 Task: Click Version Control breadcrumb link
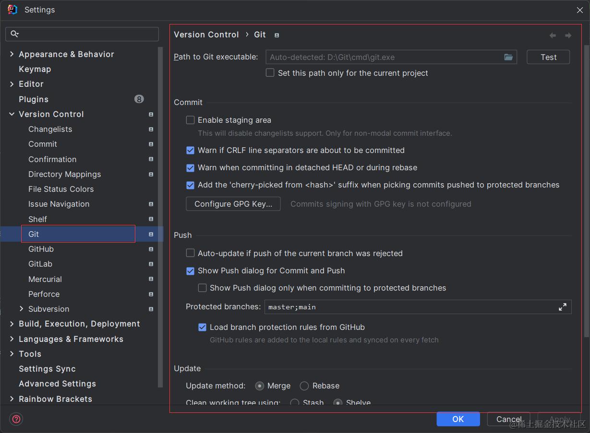pyautogui.click(x=206, y=35)
